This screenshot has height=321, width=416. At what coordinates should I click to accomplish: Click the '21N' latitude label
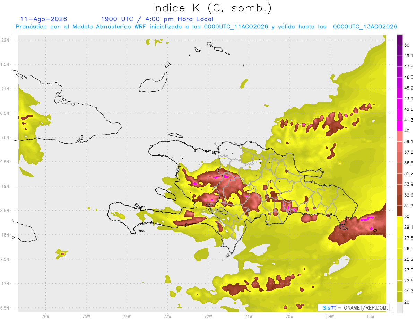click(5, 89)
